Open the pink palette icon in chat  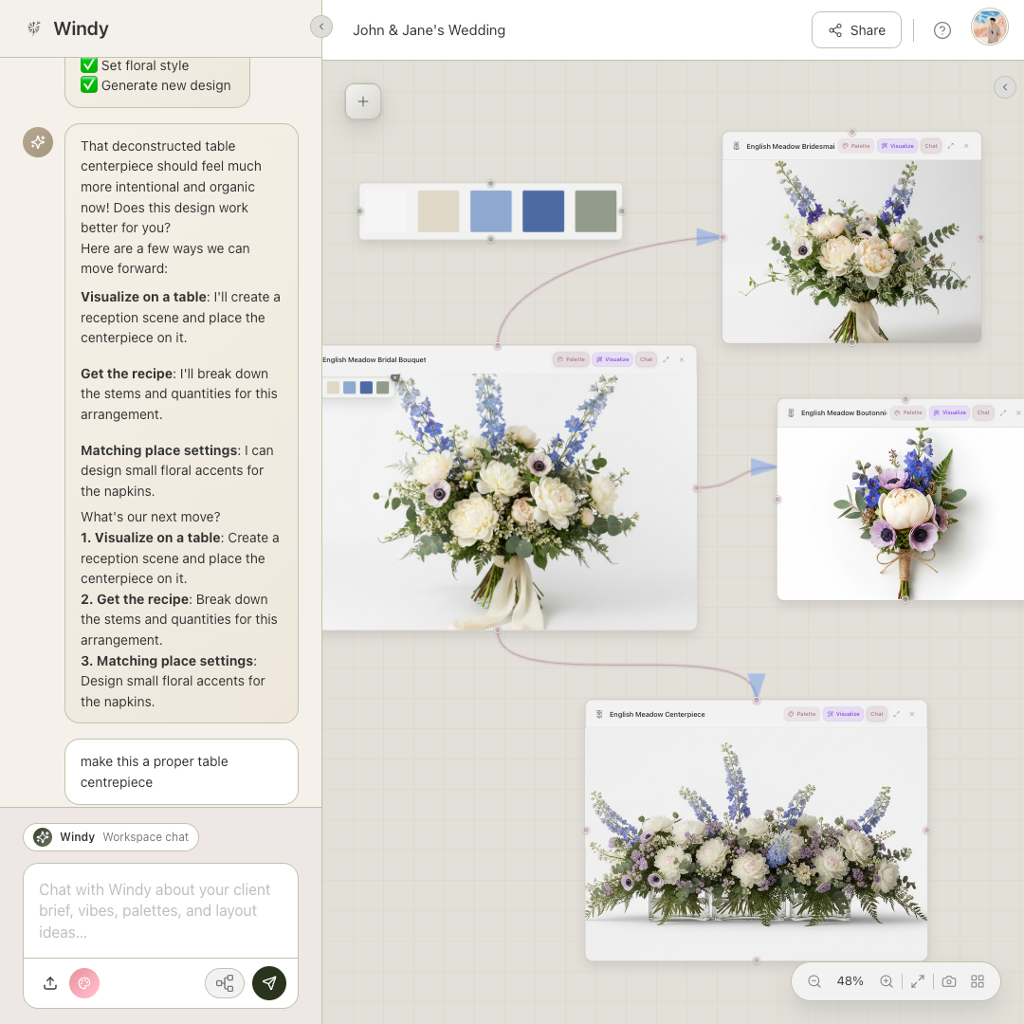[x=83, y=983]
